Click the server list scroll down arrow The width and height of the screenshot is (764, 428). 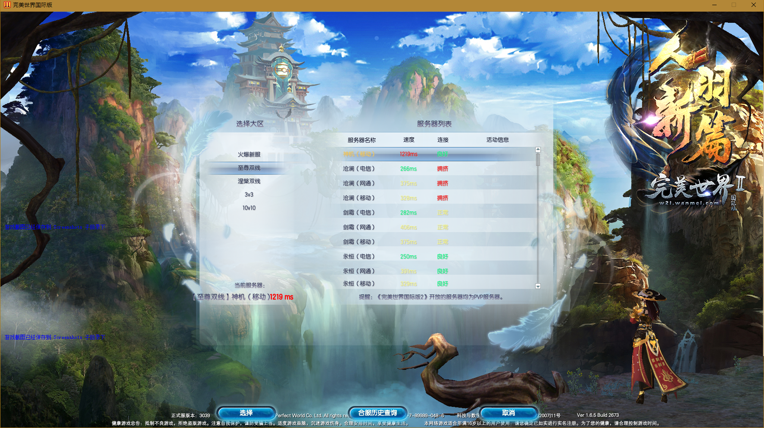(x=538, y=286)
